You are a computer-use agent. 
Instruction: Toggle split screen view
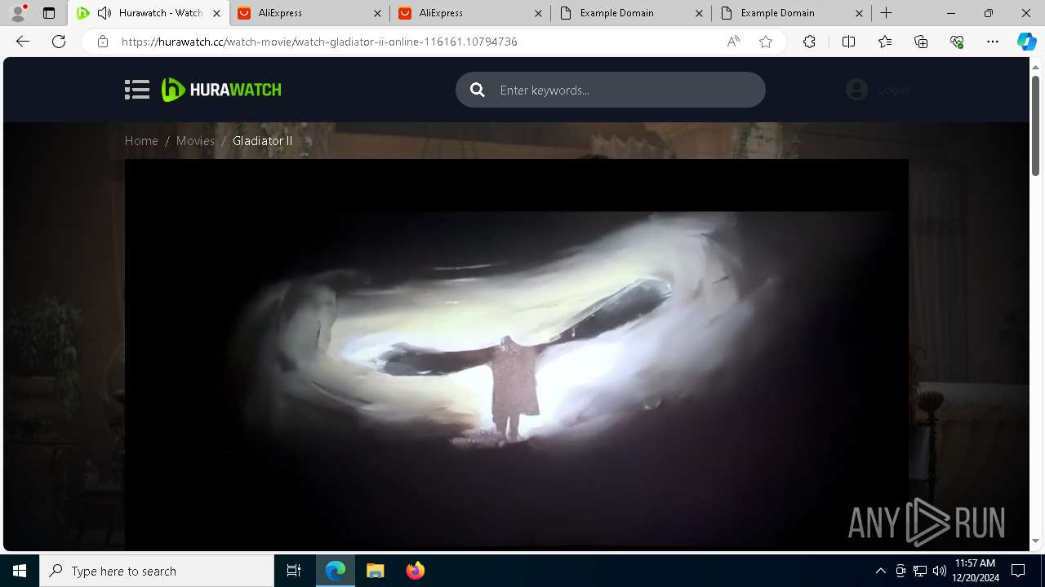[x=848, y=42]
